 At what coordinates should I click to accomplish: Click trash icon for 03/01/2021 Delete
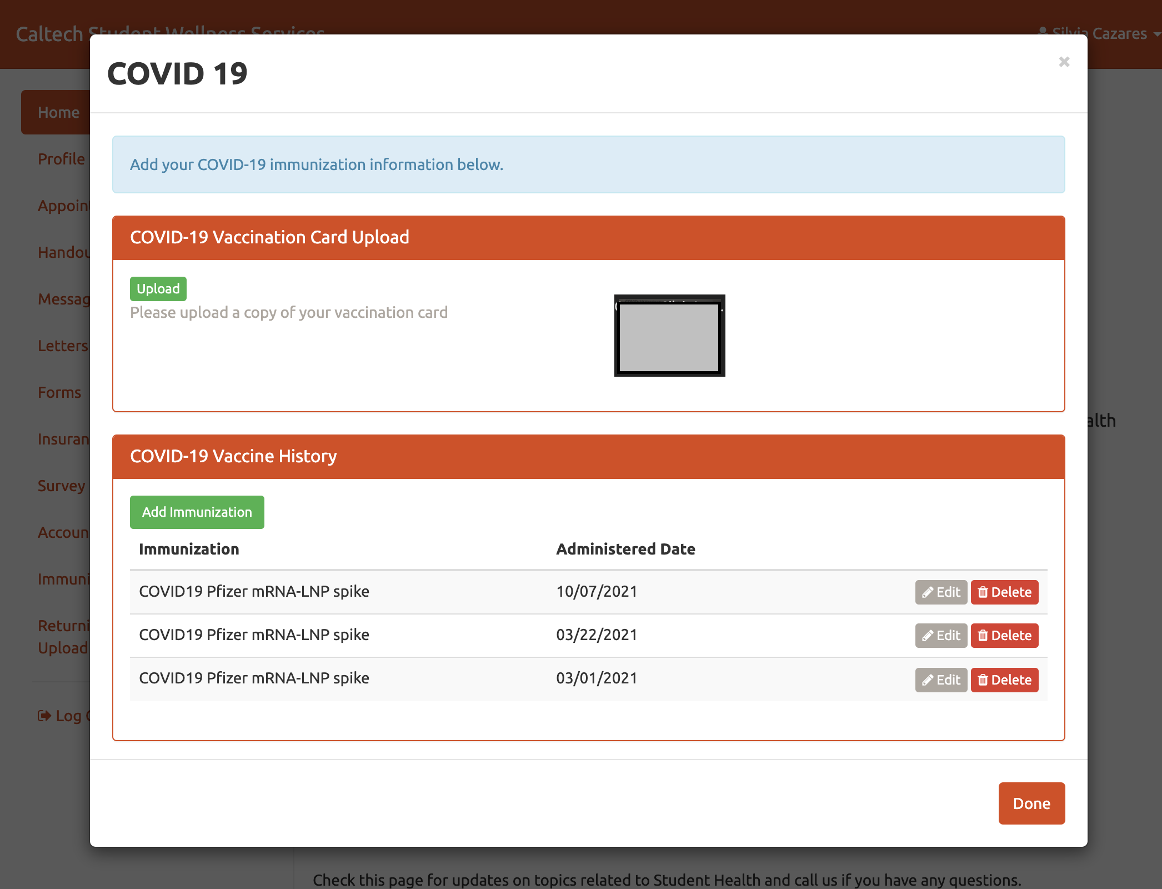point(983,680)
